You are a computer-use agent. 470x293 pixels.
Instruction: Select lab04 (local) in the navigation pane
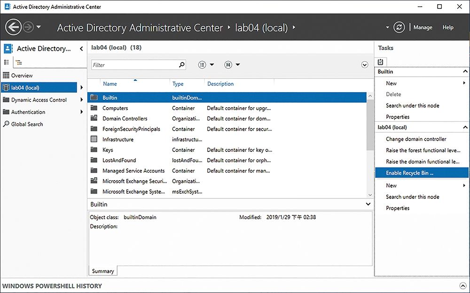tap(39, 87)
